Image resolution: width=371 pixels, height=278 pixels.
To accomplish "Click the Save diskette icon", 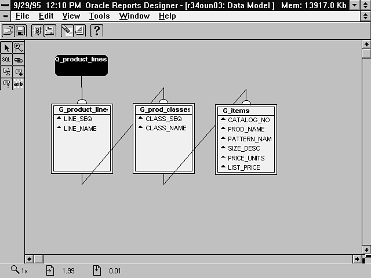I will [20, 31].
